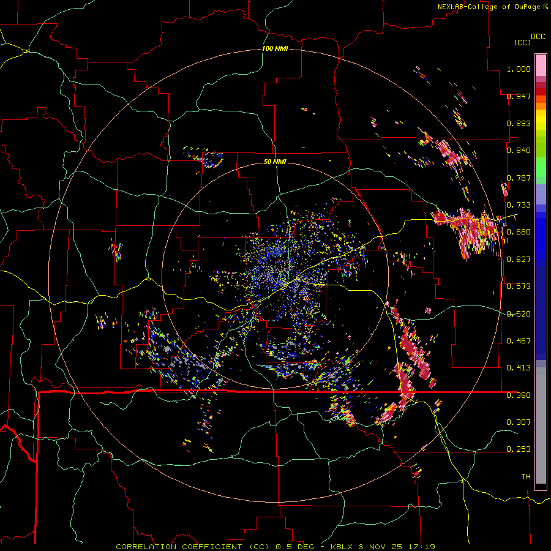Click the bright green color bar segment
551x551 pixels.
tap(541, 167)
